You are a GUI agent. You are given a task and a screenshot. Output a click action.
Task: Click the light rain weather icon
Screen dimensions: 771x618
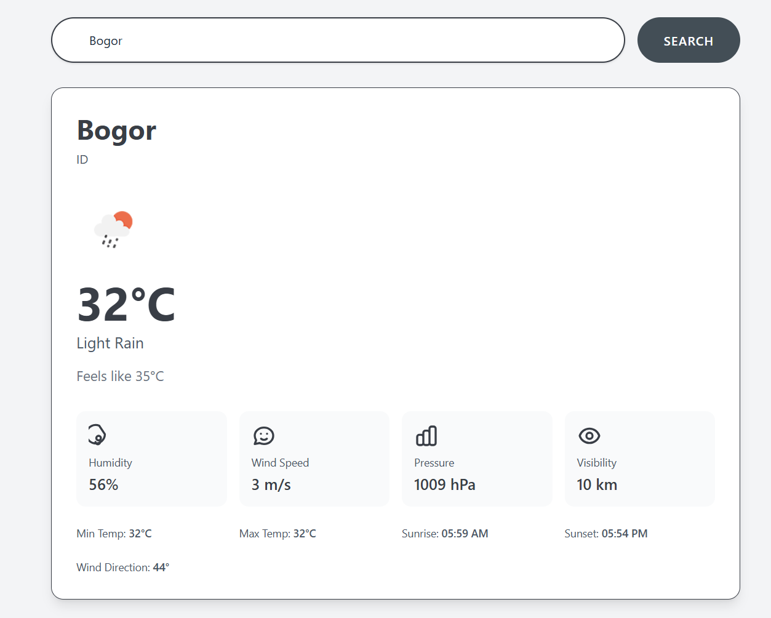[113, 229]
